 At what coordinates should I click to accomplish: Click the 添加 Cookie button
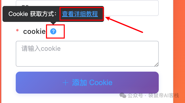tap(87, 83)
